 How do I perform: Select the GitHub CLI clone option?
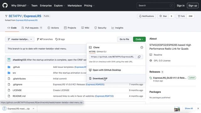point(101,51)
